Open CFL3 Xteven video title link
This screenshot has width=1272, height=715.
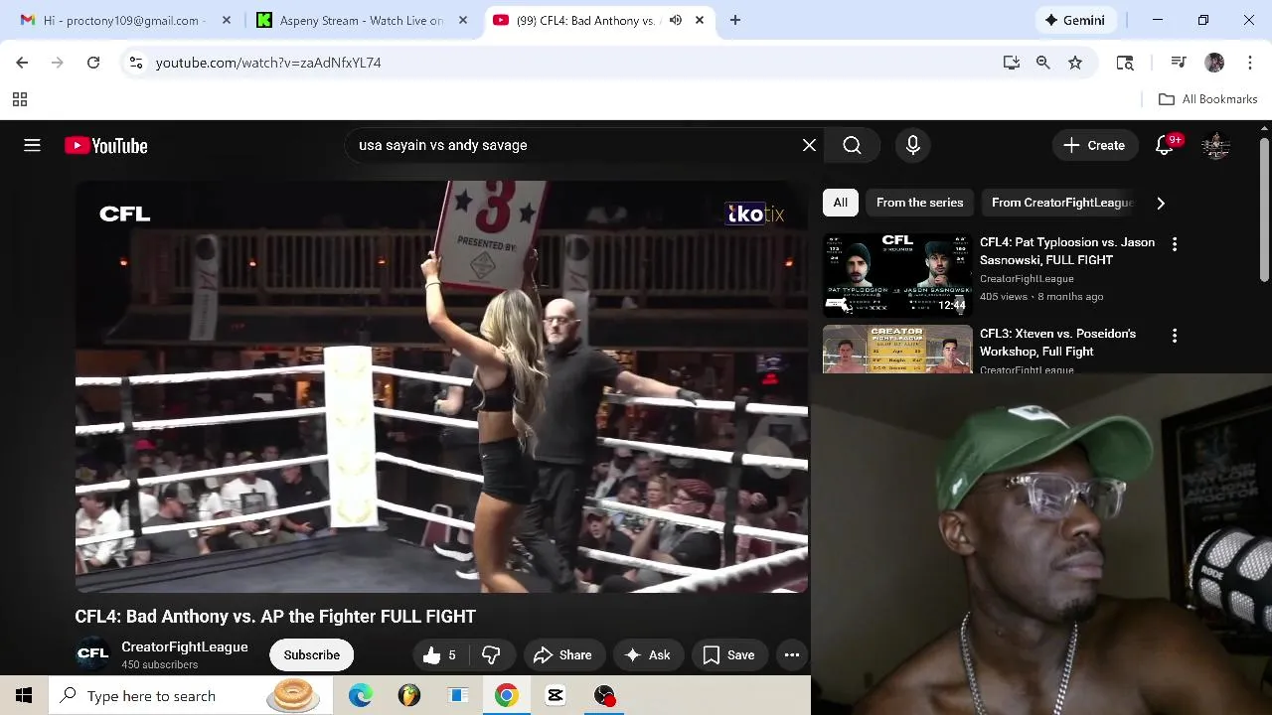click(x=1057, y=343)
